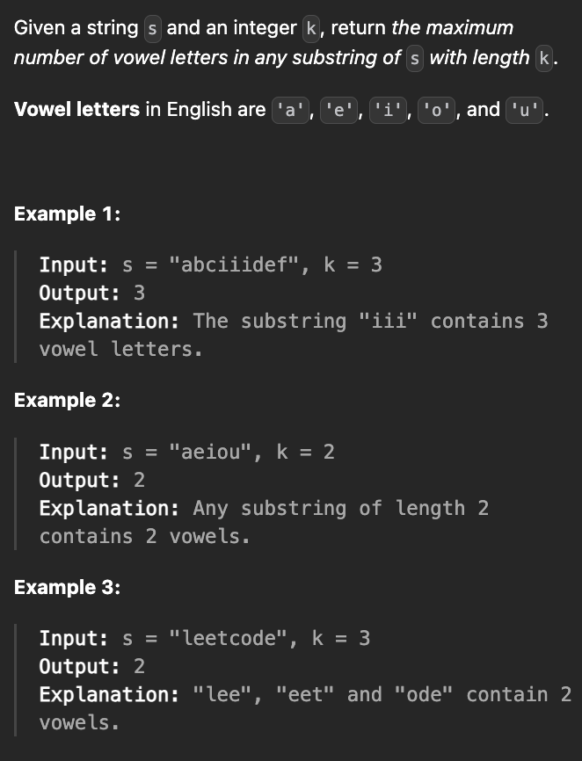Click the code chip "s" after "Given a string"
Image resolution: width=582 pixels, height=761 pixels.
coord(152,28)
